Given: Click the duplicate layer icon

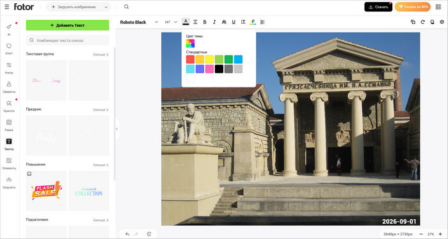Looking at the screenshot, I should click(413, 22).
